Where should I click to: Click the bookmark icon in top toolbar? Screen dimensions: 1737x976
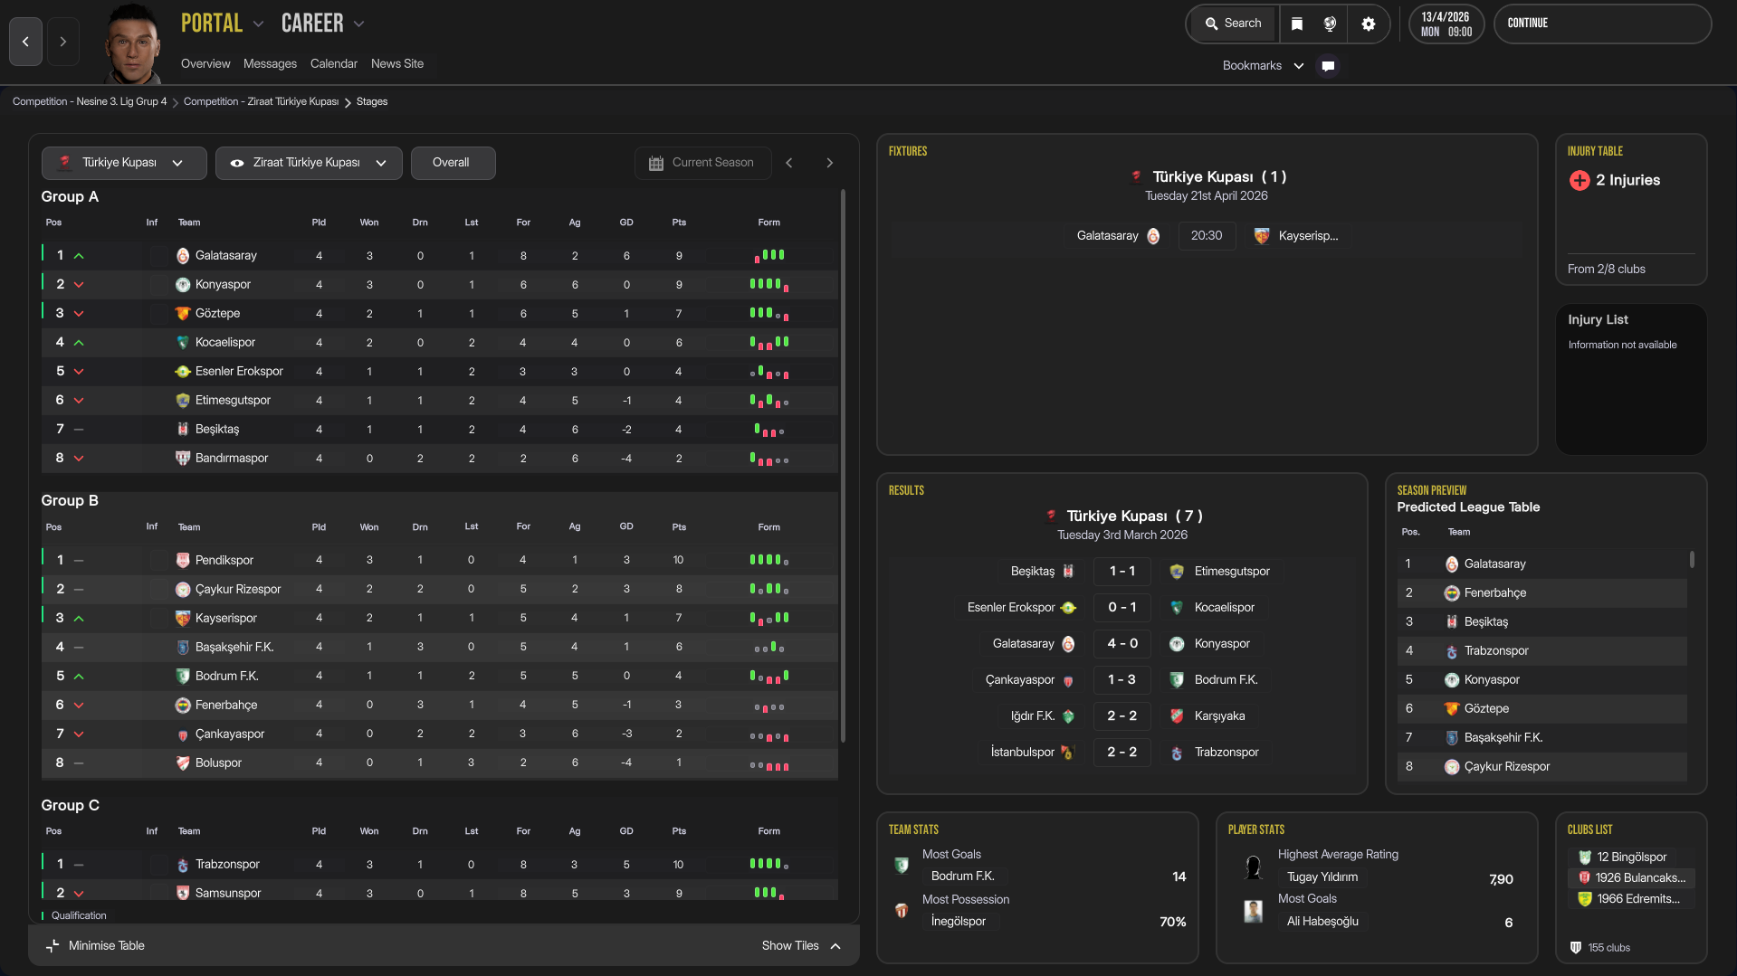click(x=1296, y=24)
